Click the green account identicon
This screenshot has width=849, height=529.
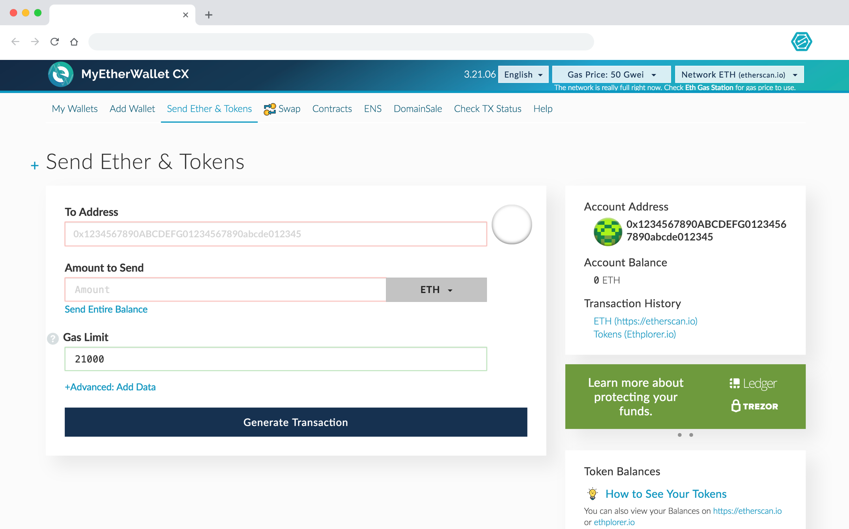pos(608,231)
